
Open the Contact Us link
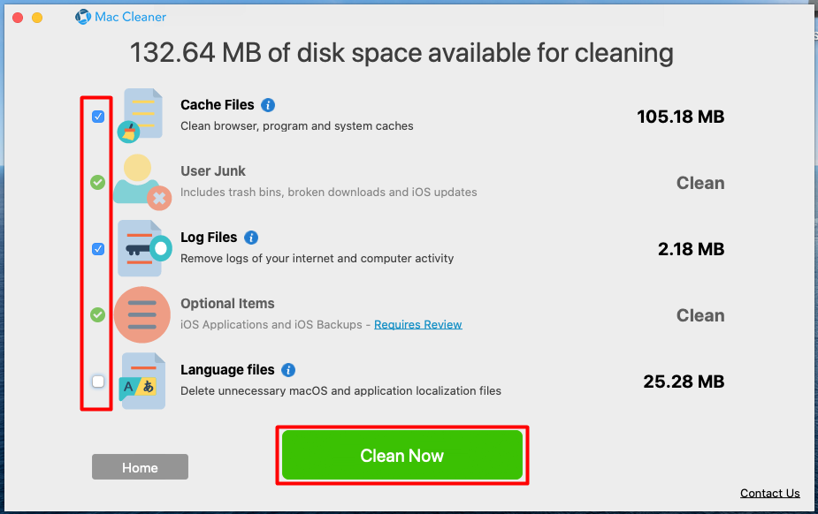click(770, 493)
